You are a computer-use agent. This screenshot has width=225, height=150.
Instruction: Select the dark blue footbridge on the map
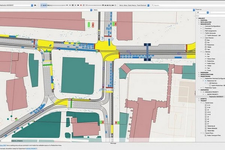pyautogui.click(x=147, y=52)
